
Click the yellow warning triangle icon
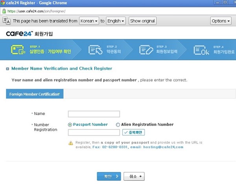click(71, 143)
